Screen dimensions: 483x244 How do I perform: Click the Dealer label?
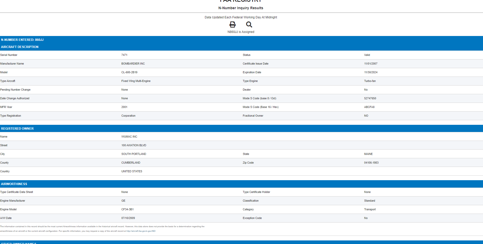pyautogui.click(x=247, y=90)
